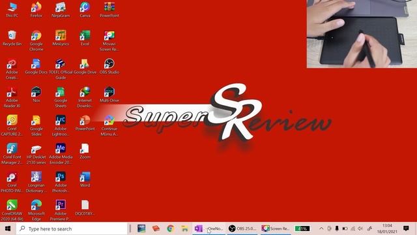This screenshot has height=235, width=417.
Task: Select the HP DeskJet 2130 series shortcut
Action: click(x=36, y=154)
